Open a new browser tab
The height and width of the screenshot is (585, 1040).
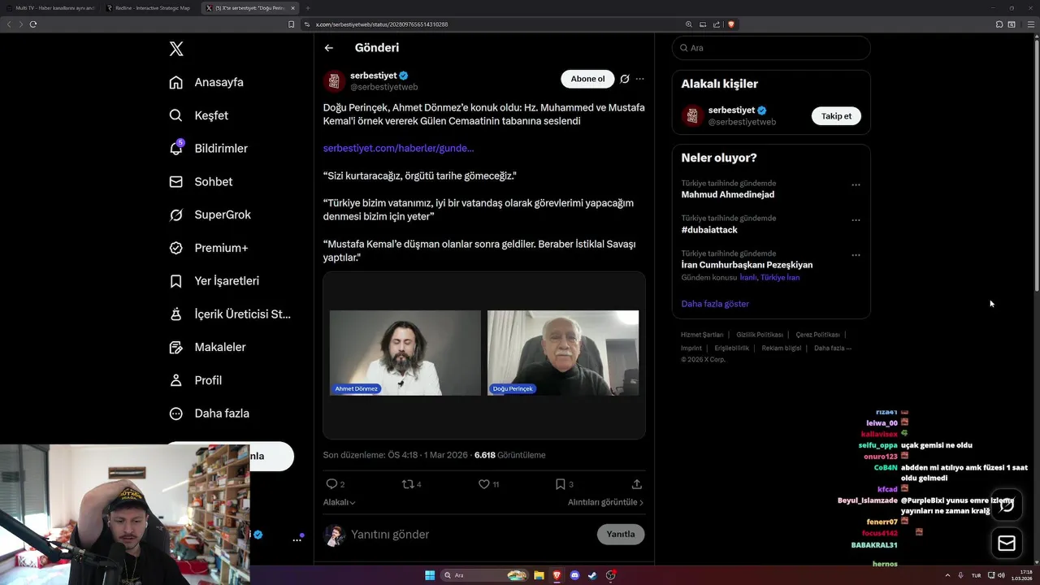pos(308,8)
